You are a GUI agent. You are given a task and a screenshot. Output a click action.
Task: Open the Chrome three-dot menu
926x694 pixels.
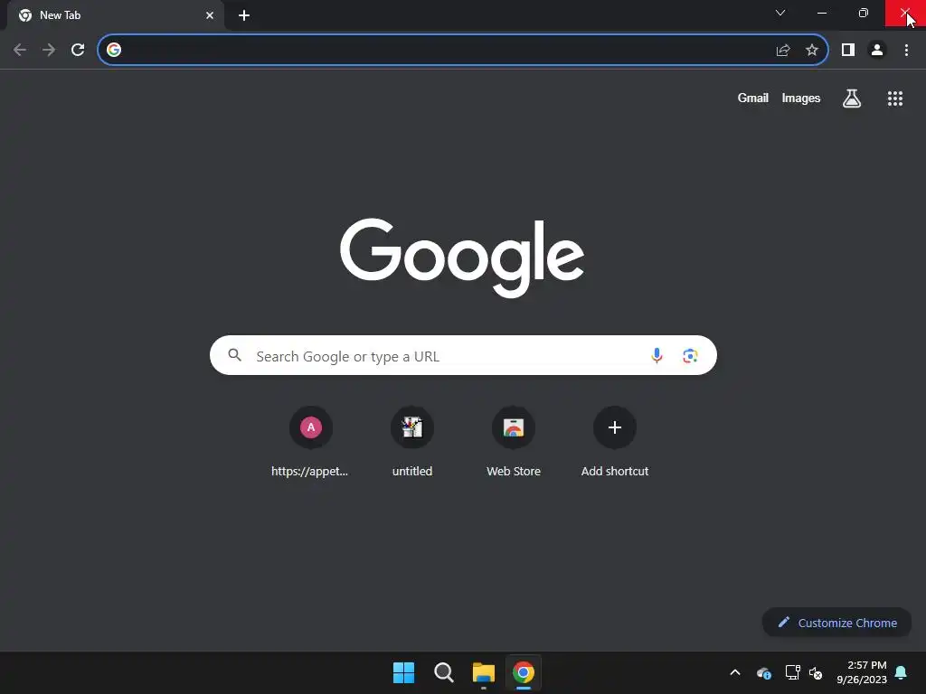point(906,50)
